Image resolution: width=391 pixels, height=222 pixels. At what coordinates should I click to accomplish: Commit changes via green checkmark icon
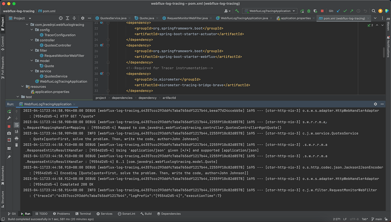(x=345, y=11)
